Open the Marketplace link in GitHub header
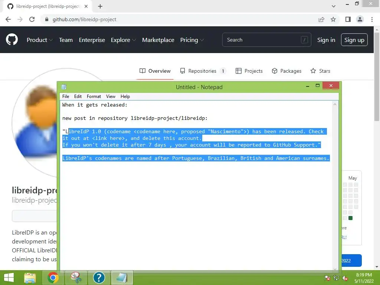The height and width of the screenshot is (285, 380). coord(158,40)
